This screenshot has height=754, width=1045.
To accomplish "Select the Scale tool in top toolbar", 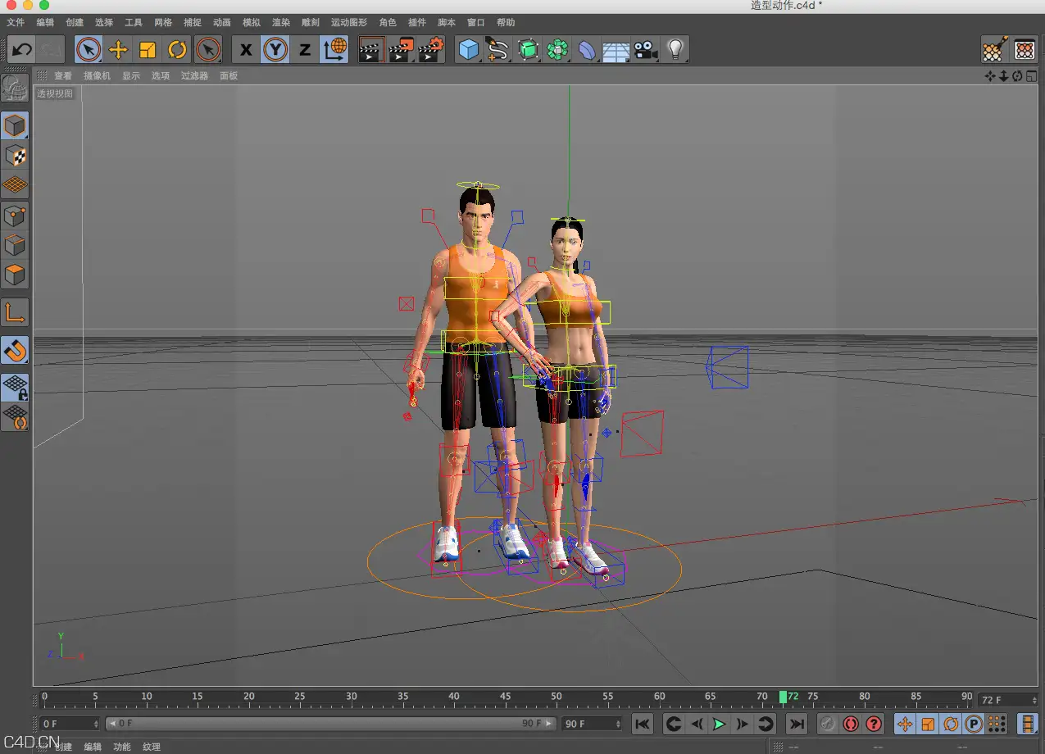I will pyautogui.click(x=148, y=50).
